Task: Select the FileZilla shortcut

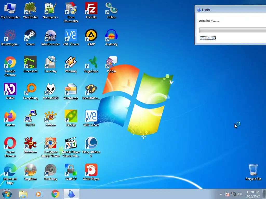Action: (x=91, y=10)
